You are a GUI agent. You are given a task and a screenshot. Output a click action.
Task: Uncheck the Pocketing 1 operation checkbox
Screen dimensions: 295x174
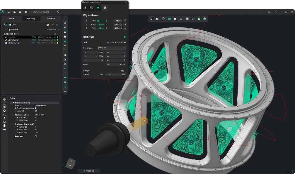pos(55,37)
